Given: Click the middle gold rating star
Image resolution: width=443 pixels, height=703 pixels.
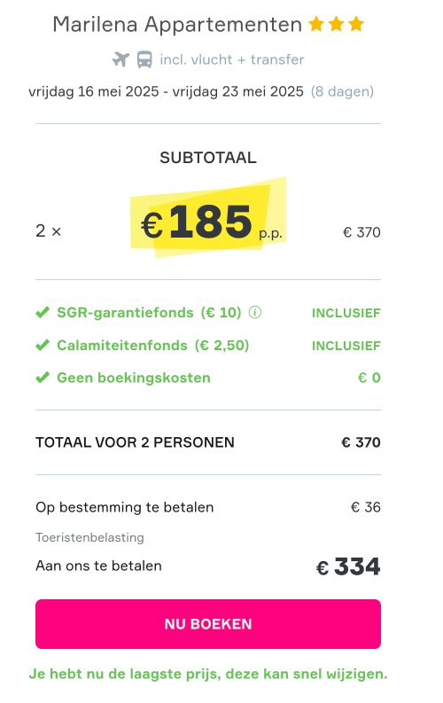Looking at the screenshot, I should point(337,24).
